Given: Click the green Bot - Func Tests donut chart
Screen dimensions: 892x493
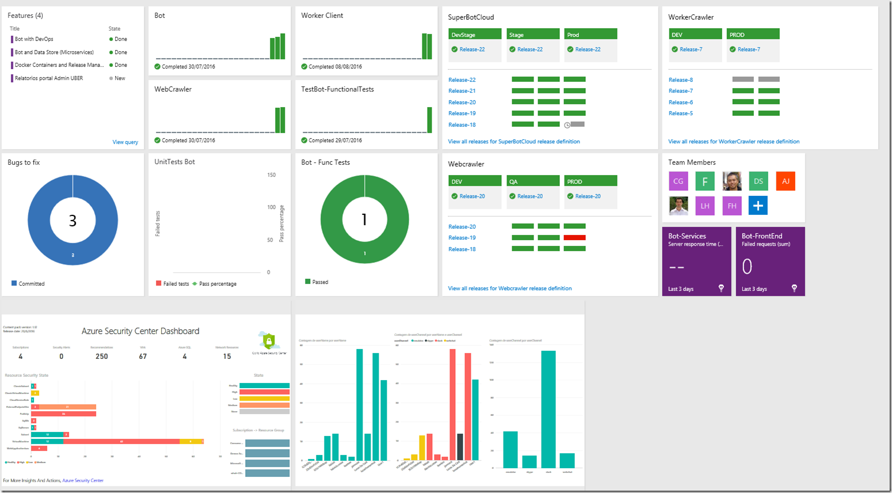Looking at the screenshot, I should 365,219.
